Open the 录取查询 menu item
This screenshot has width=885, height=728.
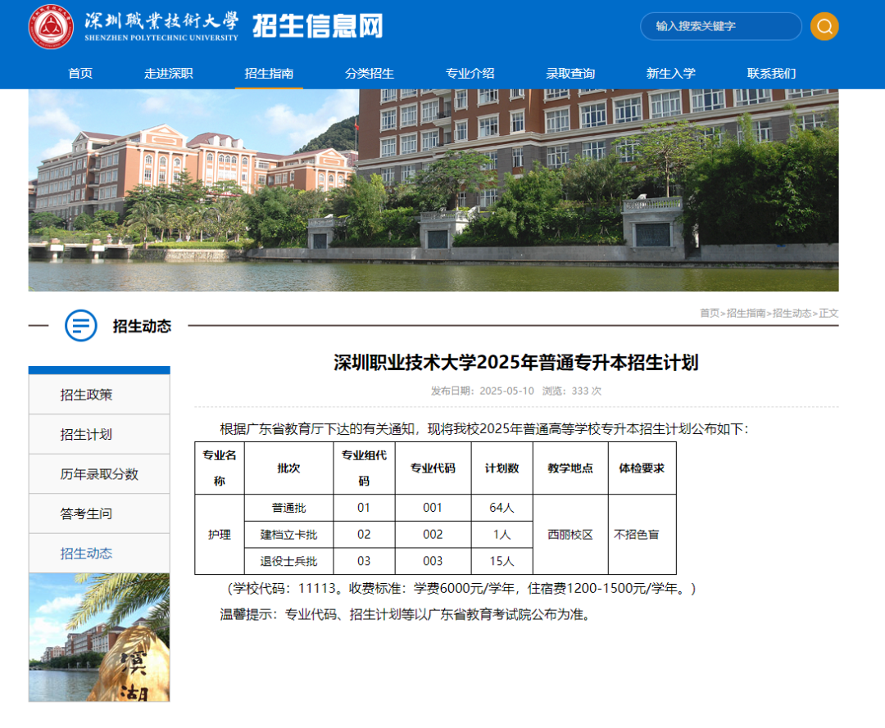coord(570,73)
